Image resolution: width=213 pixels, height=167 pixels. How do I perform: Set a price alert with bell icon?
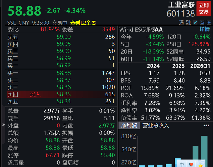coord(202,23)
